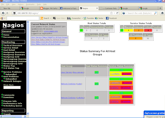Click red Critical count cell
165x118 pixels.
[x=148, y=30]
